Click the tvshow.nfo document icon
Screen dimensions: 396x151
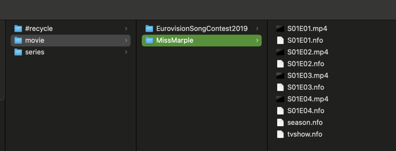click(x=280, y=134)
